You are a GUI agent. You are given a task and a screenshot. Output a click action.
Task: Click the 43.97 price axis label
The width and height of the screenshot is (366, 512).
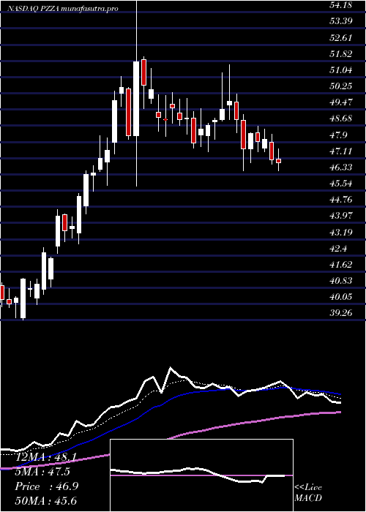click(x=340, y=216)
